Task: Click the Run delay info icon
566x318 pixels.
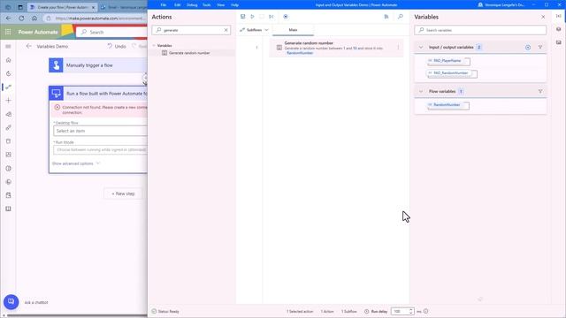Action: click(x=426, y=311)
